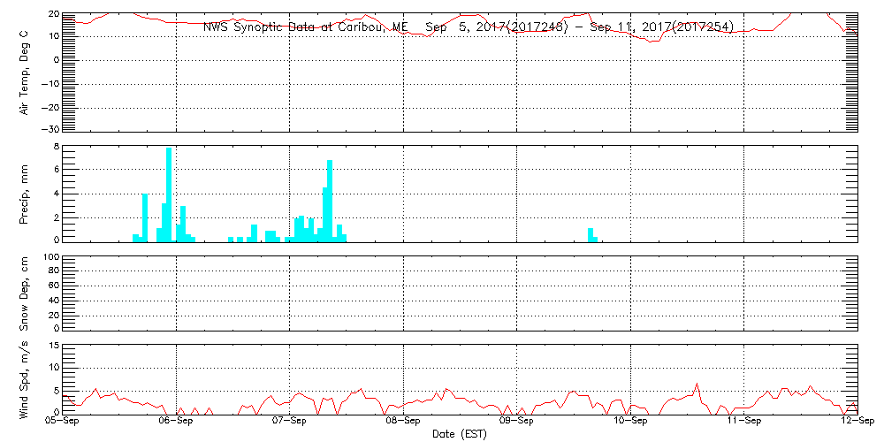Click the chart title for Caribou, ME

tap(468, 27)
